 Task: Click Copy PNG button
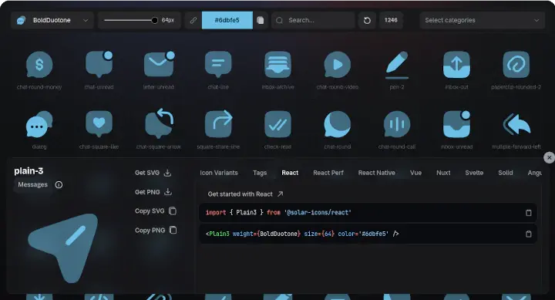click(156, 231)
